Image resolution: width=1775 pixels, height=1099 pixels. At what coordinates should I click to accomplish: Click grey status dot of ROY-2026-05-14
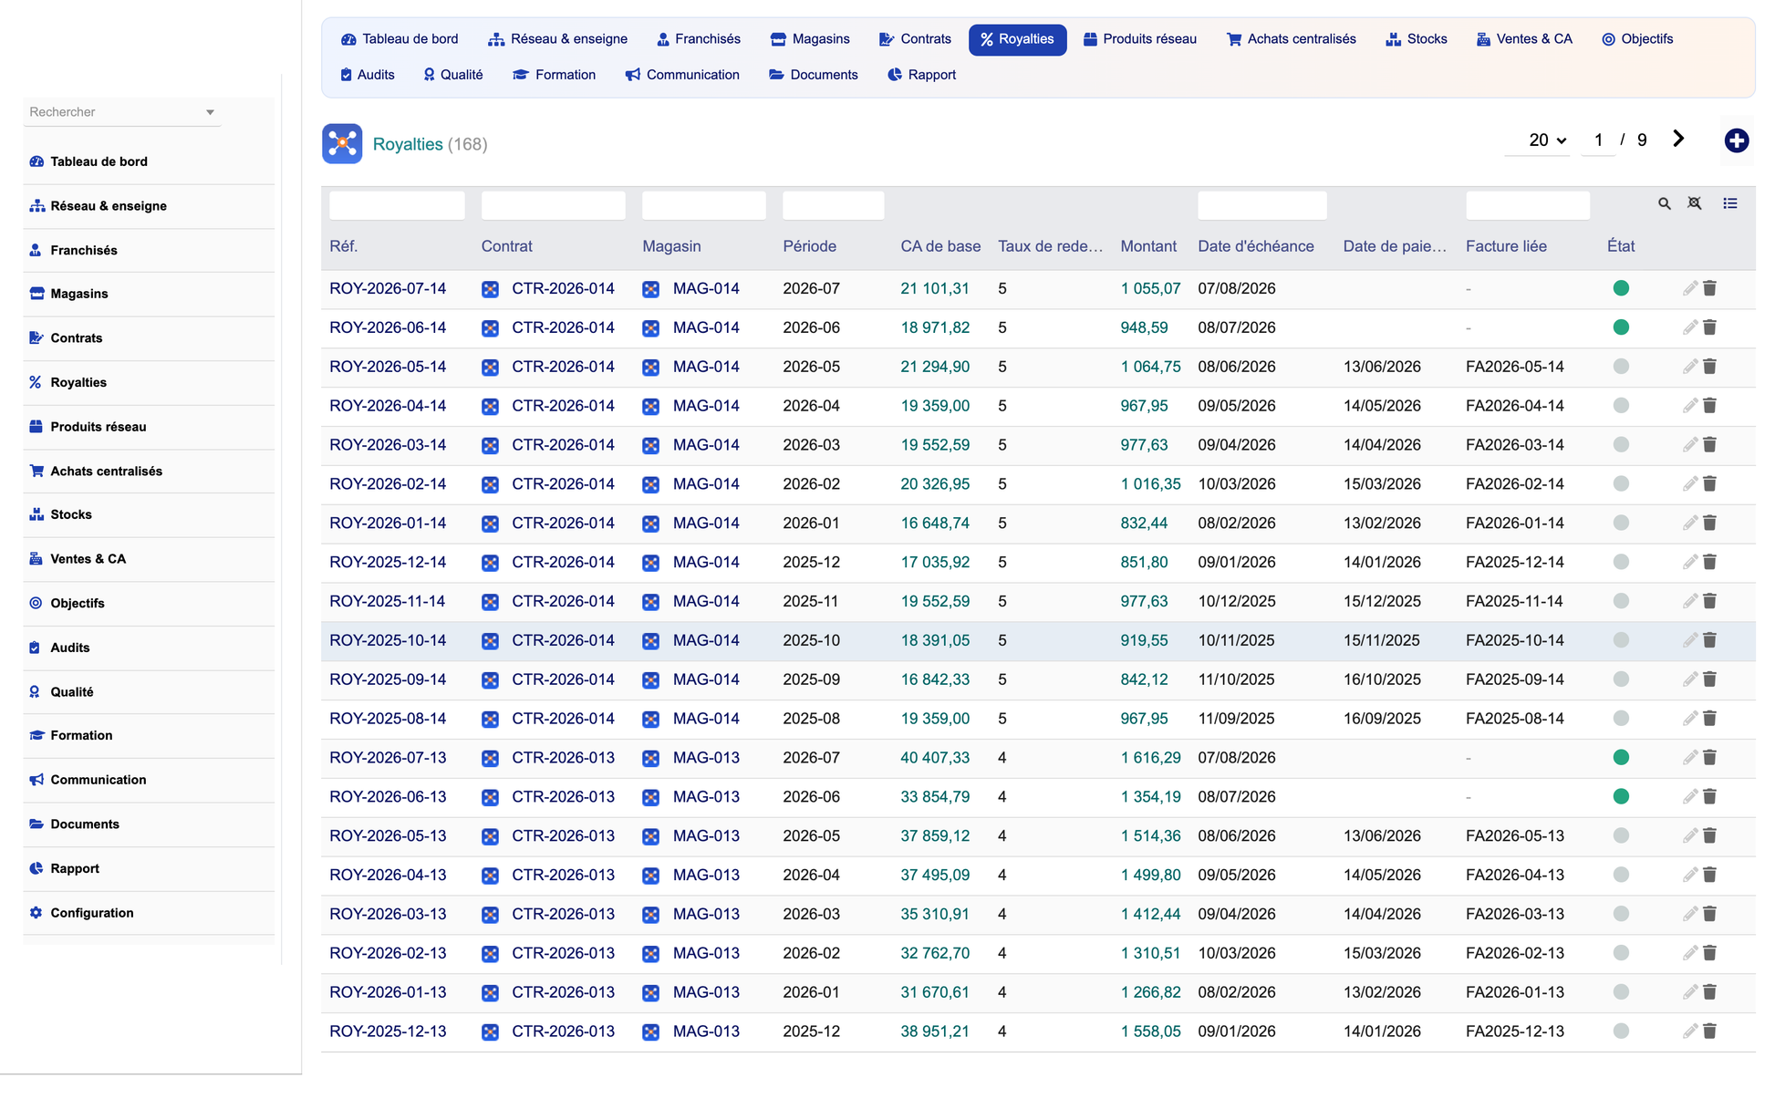click(1620, 367)
